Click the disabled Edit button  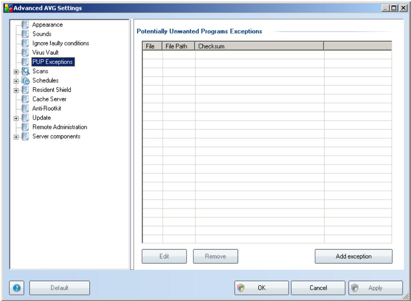[164, 256]
